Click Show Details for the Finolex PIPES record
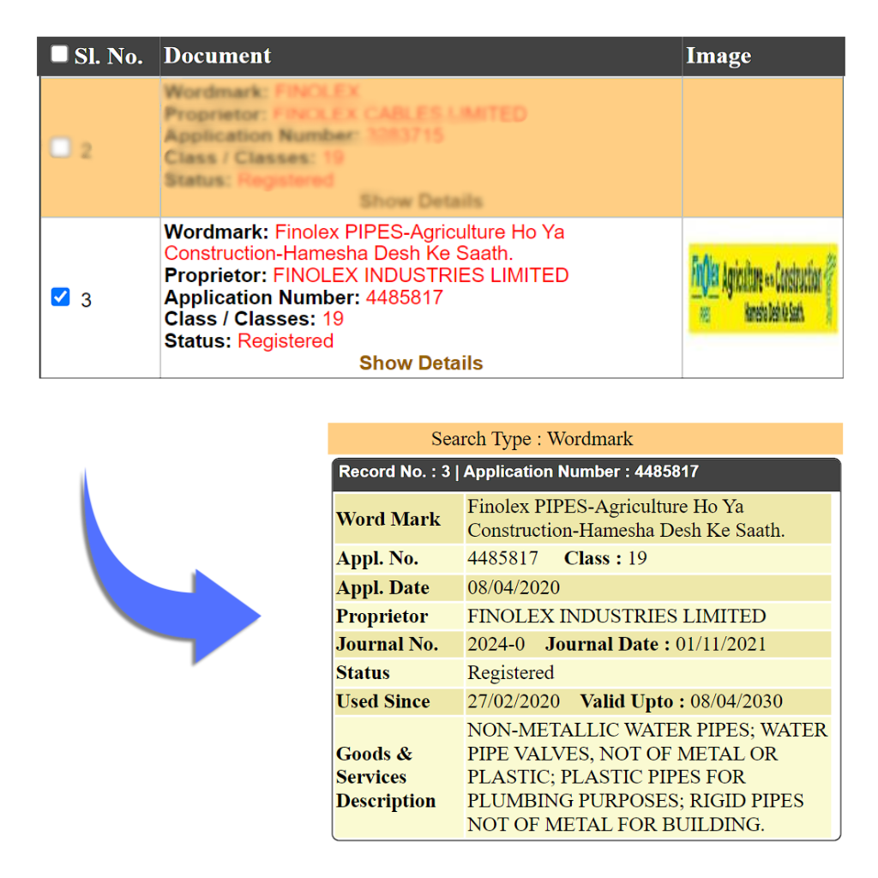878x878 pixels. [x=420, y=363]
